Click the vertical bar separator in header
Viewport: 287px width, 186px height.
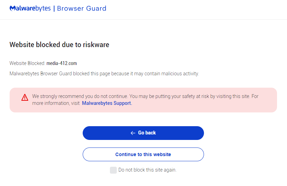coord(54,8)
